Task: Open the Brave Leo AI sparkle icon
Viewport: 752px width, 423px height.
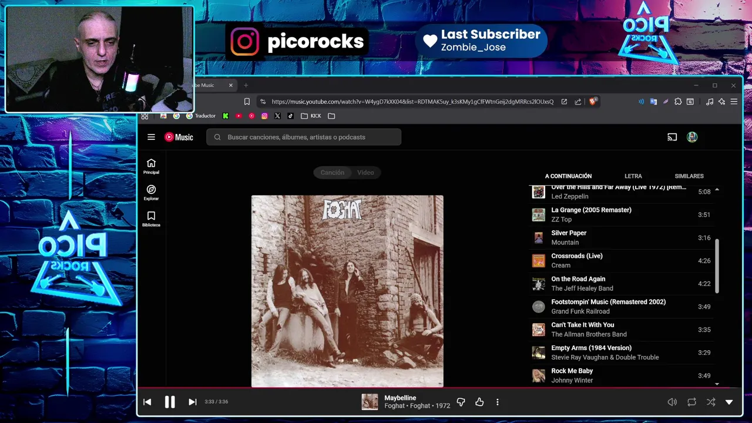Action: click(x=721, y=102)
